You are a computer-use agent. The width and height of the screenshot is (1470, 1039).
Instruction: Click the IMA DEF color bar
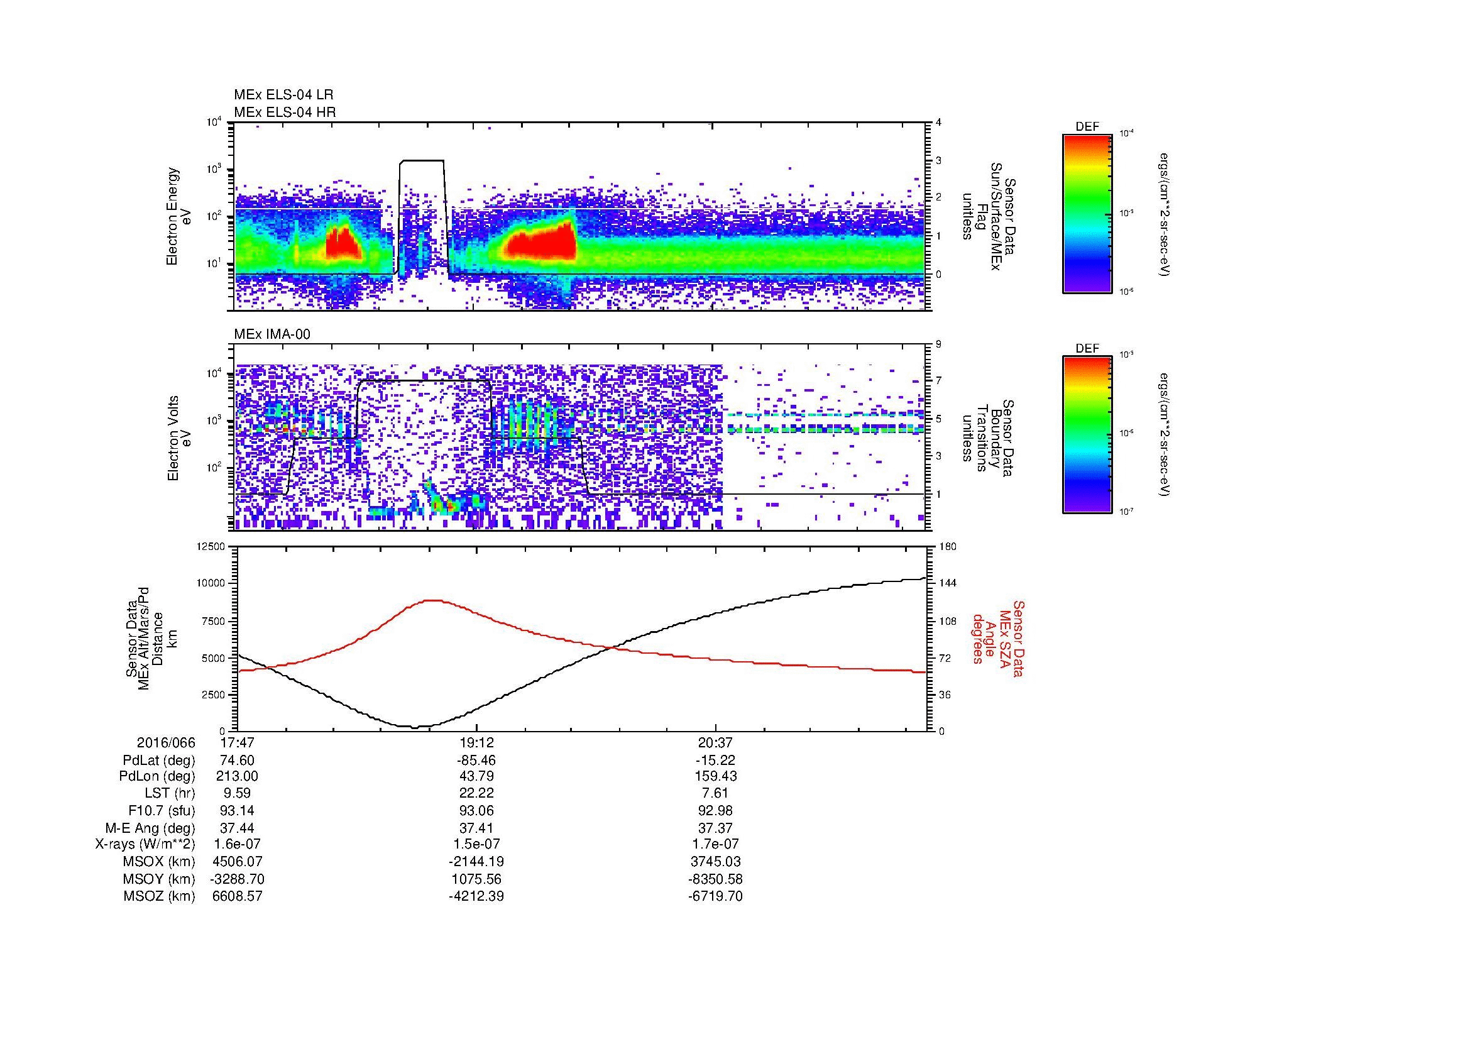pyautogui.click(x=1087, y=435)
